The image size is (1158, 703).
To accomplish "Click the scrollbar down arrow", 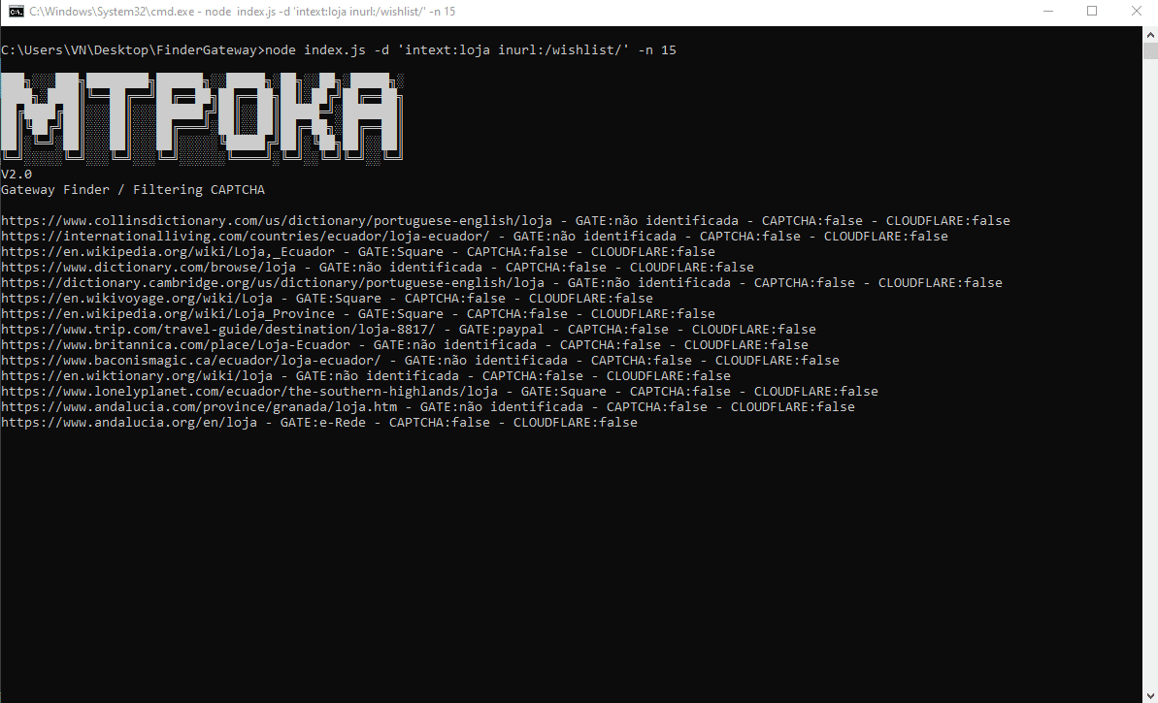I will (x=1150, y=695).
